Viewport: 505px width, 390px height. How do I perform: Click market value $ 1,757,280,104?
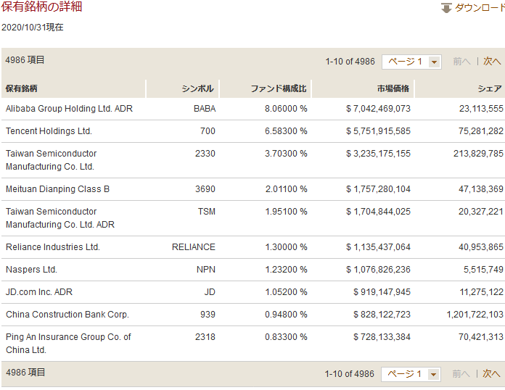[x=379, y=189]
